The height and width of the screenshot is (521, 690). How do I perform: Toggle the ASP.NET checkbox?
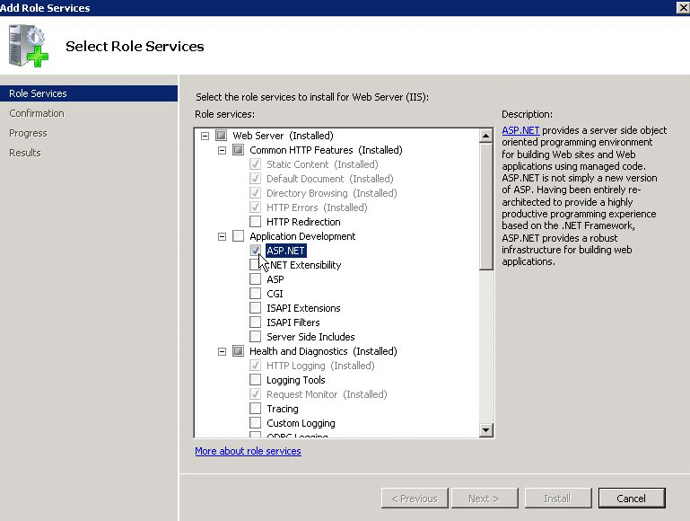(x=255, y=251)
